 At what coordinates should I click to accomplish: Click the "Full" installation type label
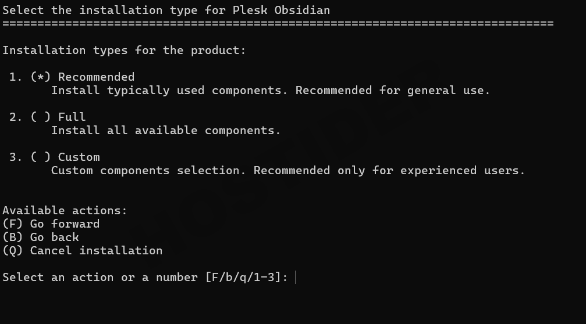tap(72, 117)
